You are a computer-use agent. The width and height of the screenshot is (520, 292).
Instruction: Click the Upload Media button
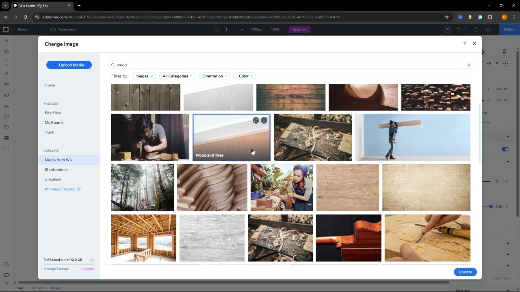tap(69, 65)
